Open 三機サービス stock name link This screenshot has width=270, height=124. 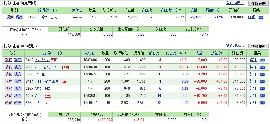[47, 17]
